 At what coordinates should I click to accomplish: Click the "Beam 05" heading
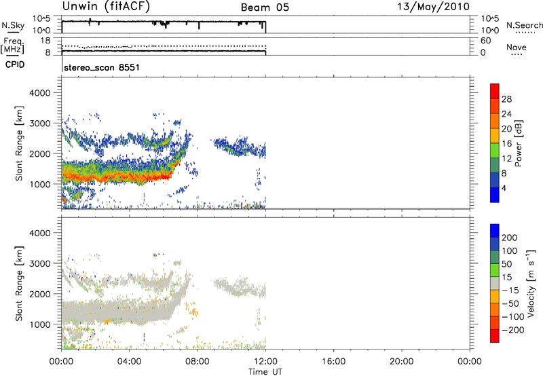point(265,7)
